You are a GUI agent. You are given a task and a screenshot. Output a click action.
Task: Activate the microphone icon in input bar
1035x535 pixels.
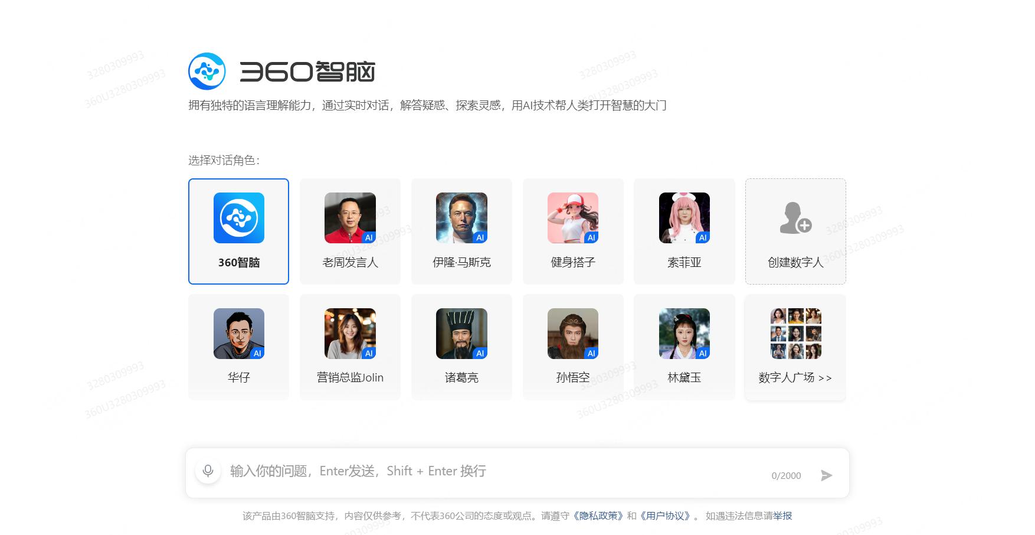208,471
